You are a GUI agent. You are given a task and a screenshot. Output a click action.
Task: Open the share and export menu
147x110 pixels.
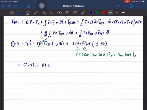coord(28,6)
